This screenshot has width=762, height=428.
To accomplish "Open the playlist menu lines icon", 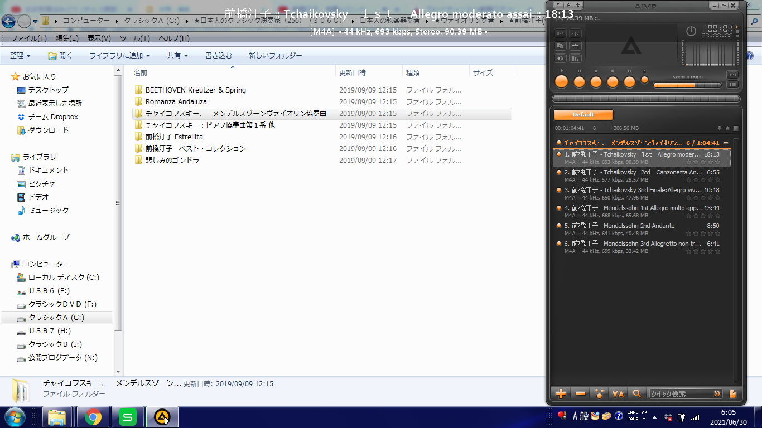I will pos(735,128).
